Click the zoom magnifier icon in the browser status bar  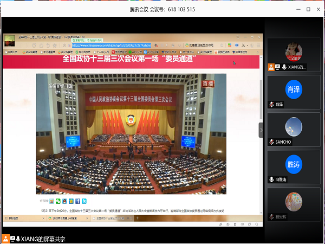click(257, 224)
